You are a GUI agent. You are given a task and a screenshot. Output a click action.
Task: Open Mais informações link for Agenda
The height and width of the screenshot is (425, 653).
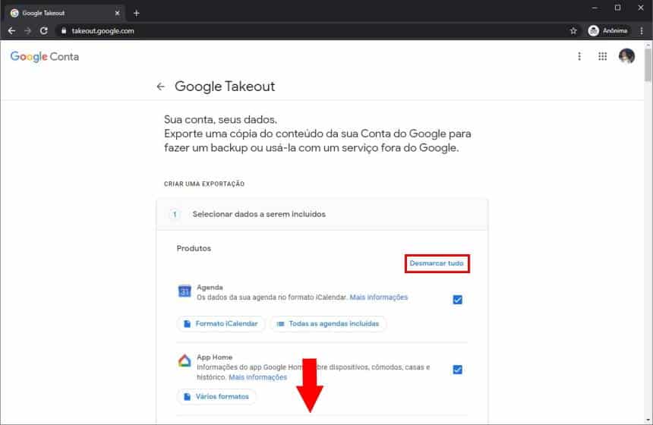[379, 297]
